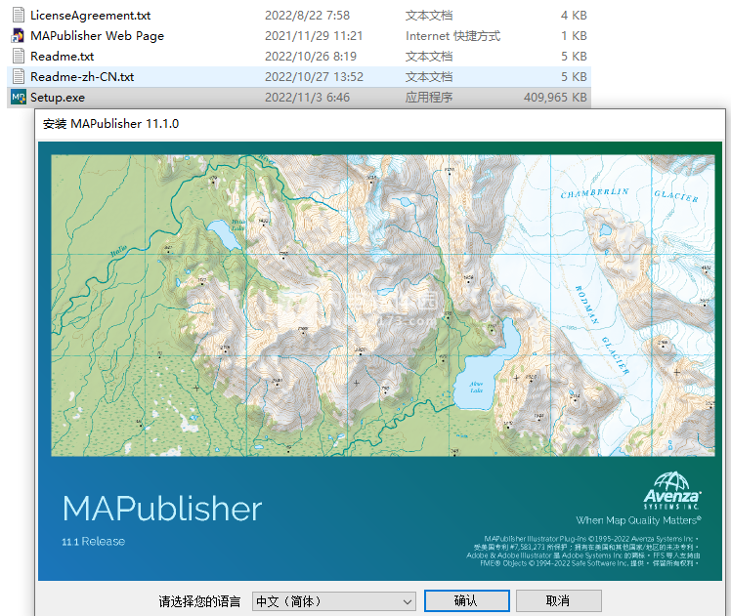Image resolution: width=731 pixels, height=616 pixels.
Task: Click the MAPublisher Web Page shortcut icon
Action: coord(19,36)
